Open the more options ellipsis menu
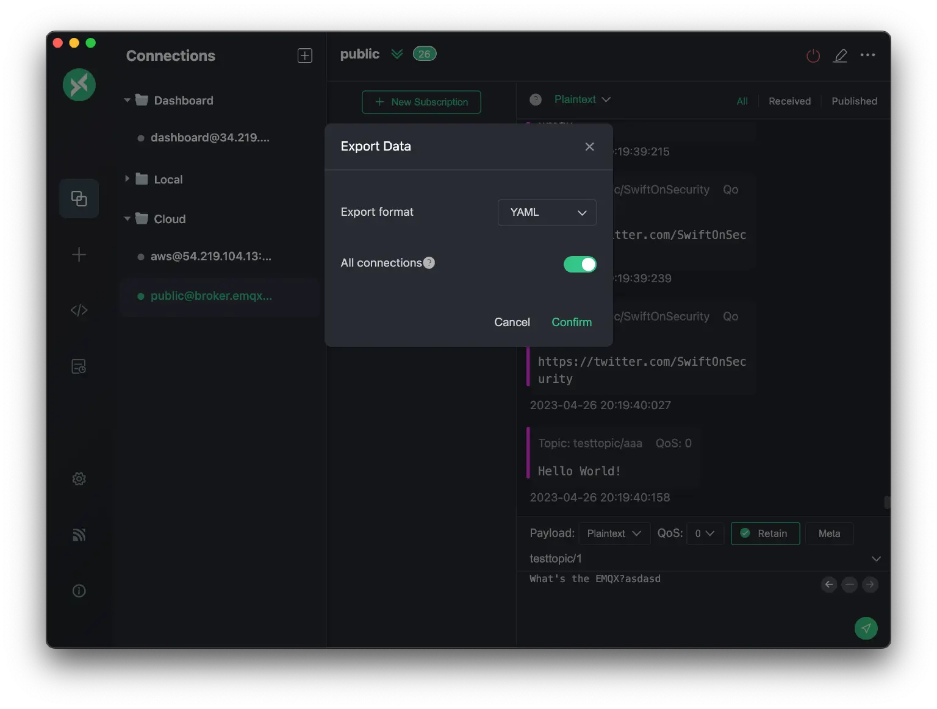Viewport: 937px width, 709px height. click(867, 55)
